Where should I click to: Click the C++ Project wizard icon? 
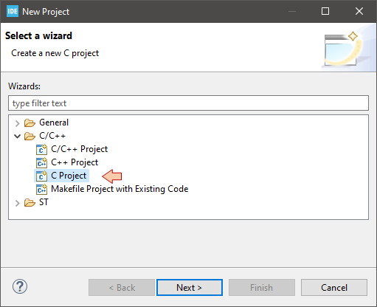tap(41, 162)
